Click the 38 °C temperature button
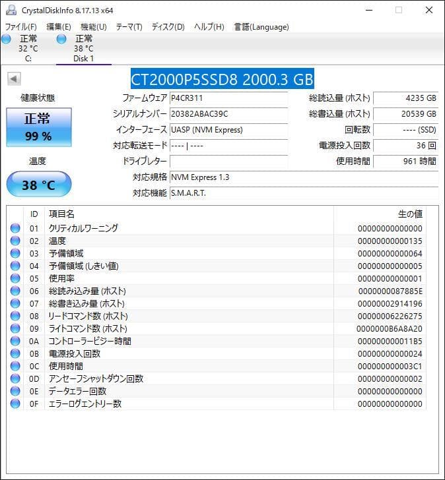This screenshot has width=445, height=480. tap(38, 185)
